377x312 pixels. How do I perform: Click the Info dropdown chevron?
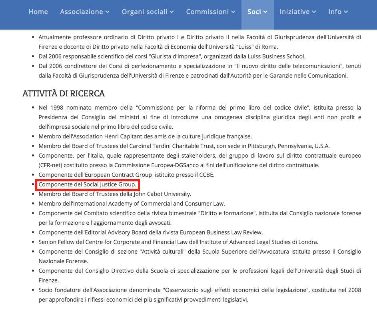tap(346, 12)
